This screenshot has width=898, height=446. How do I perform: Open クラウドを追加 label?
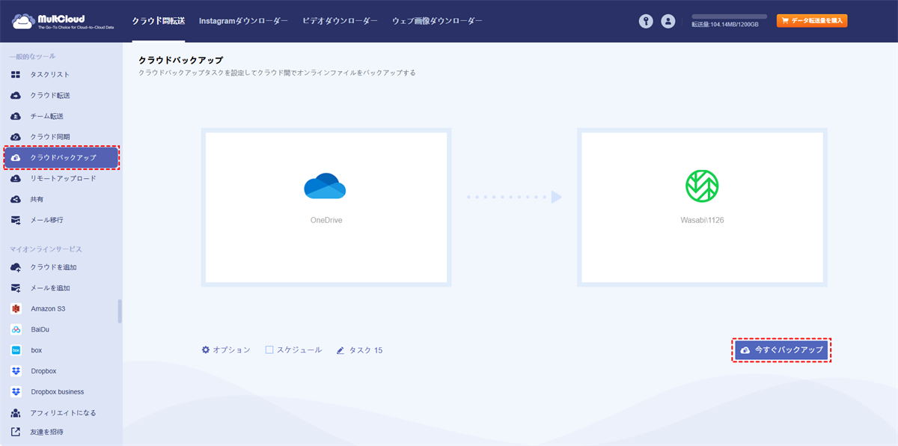(54, 267)
